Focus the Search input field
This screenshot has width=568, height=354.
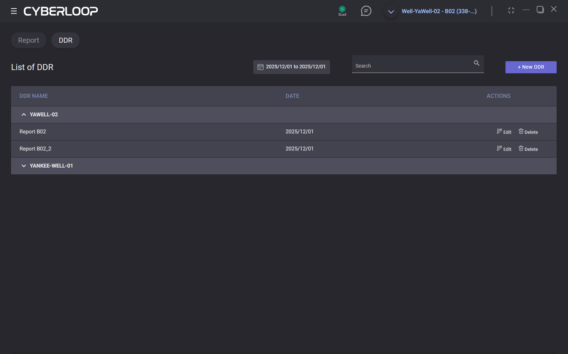[412, 66]
